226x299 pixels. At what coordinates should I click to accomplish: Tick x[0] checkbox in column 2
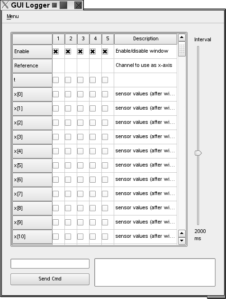pyautogui.click(x=68, y=94)
